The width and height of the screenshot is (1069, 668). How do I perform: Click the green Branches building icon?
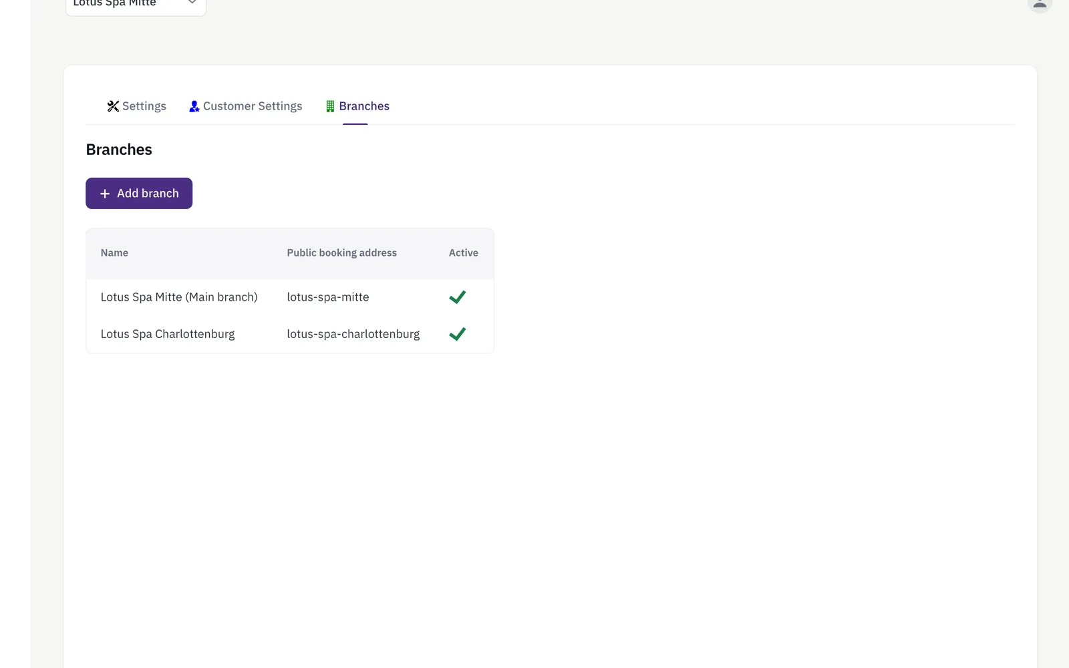click(330, 106)
